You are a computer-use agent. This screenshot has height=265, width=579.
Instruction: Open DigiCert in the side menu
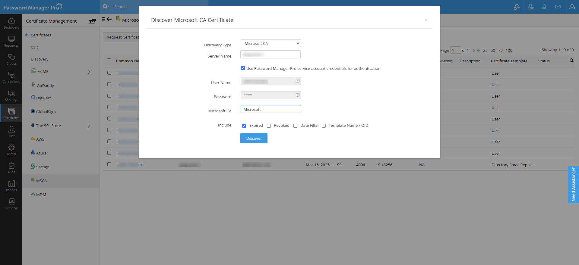pos(43,98)
